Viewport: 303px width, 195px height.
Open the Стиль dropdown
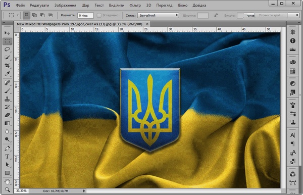[158, 15]
